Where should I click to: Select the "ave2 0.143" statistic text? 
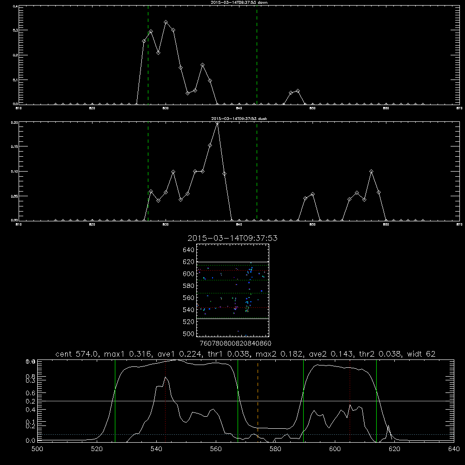(332, 354)
